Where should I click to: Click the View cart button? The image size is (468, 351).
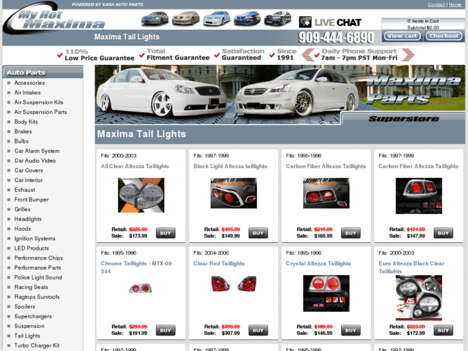402,36
